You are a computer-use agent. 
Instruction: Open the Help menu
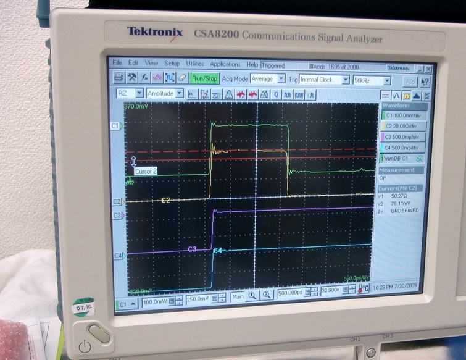[x=252, y=64]
